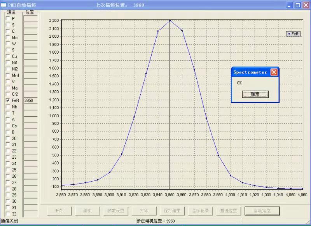The image size is (311, 226).
Task: Click the window icon in the title bar
Action: 3,5
